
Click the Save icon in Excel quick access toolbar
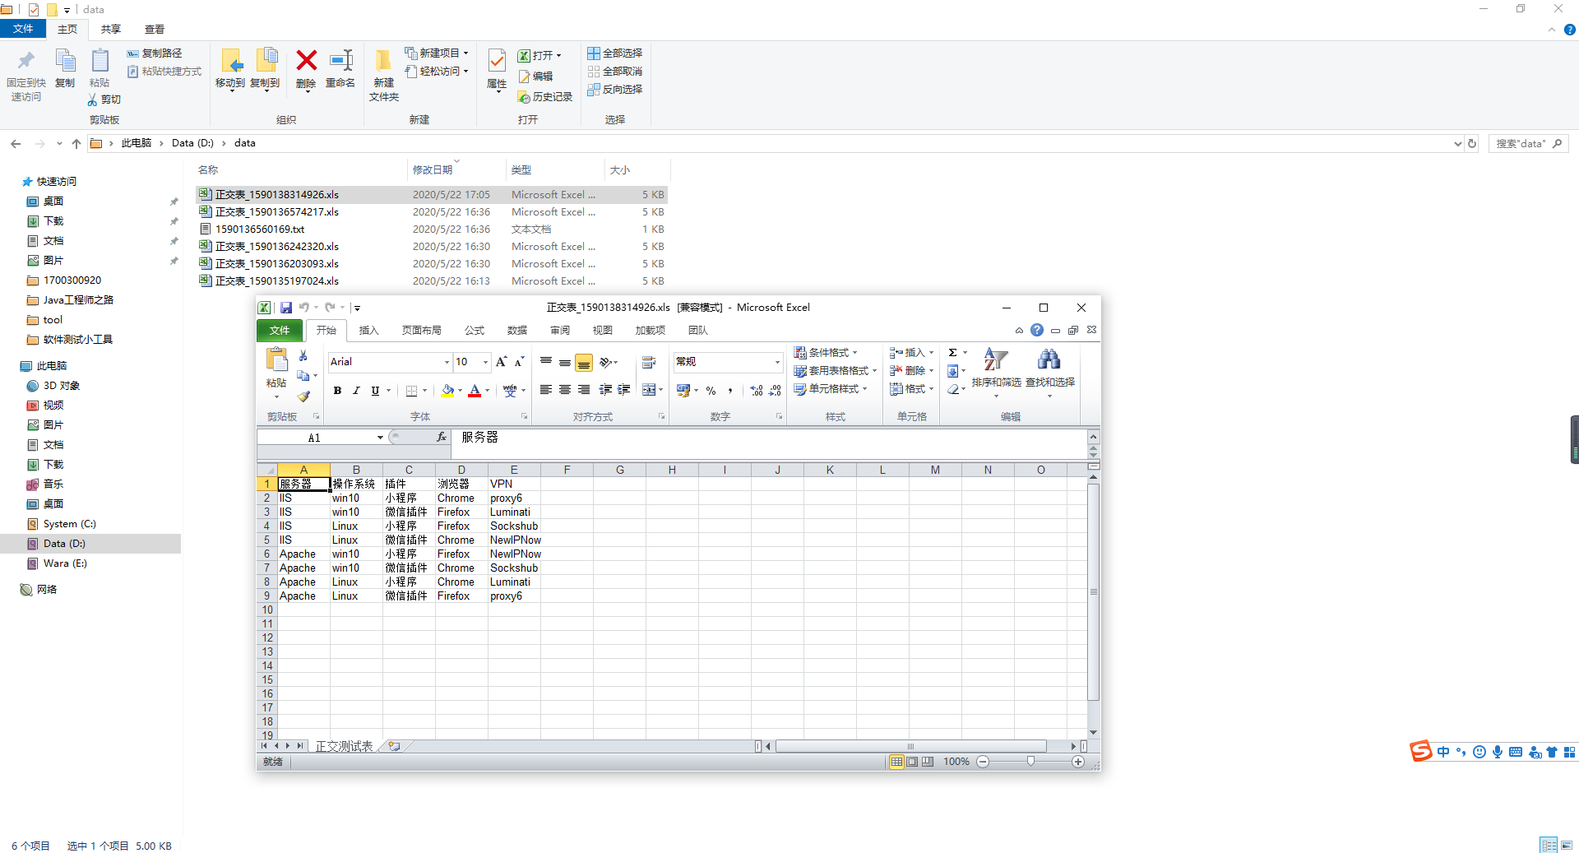coord(286,308)
